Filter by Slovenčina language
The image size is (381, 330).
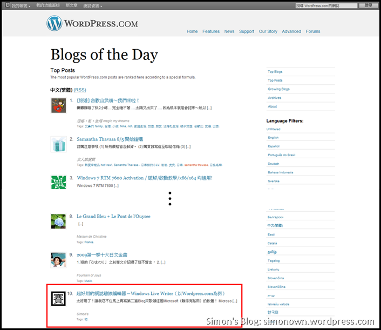[276, 278]
